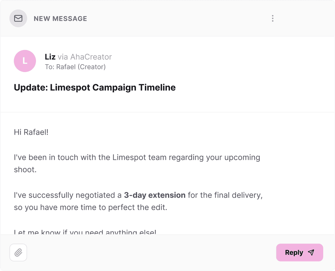Click the paperclip attachment button
This screenshot has width=335, height=271.
[18, 253]
